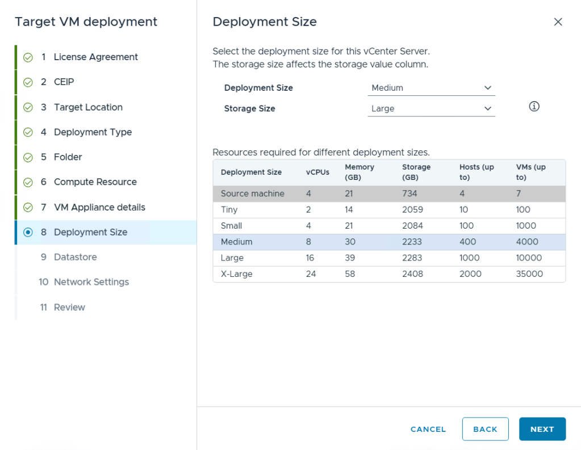Click the storage size info icon
581x450 pixels.
[x=534, y=107]
